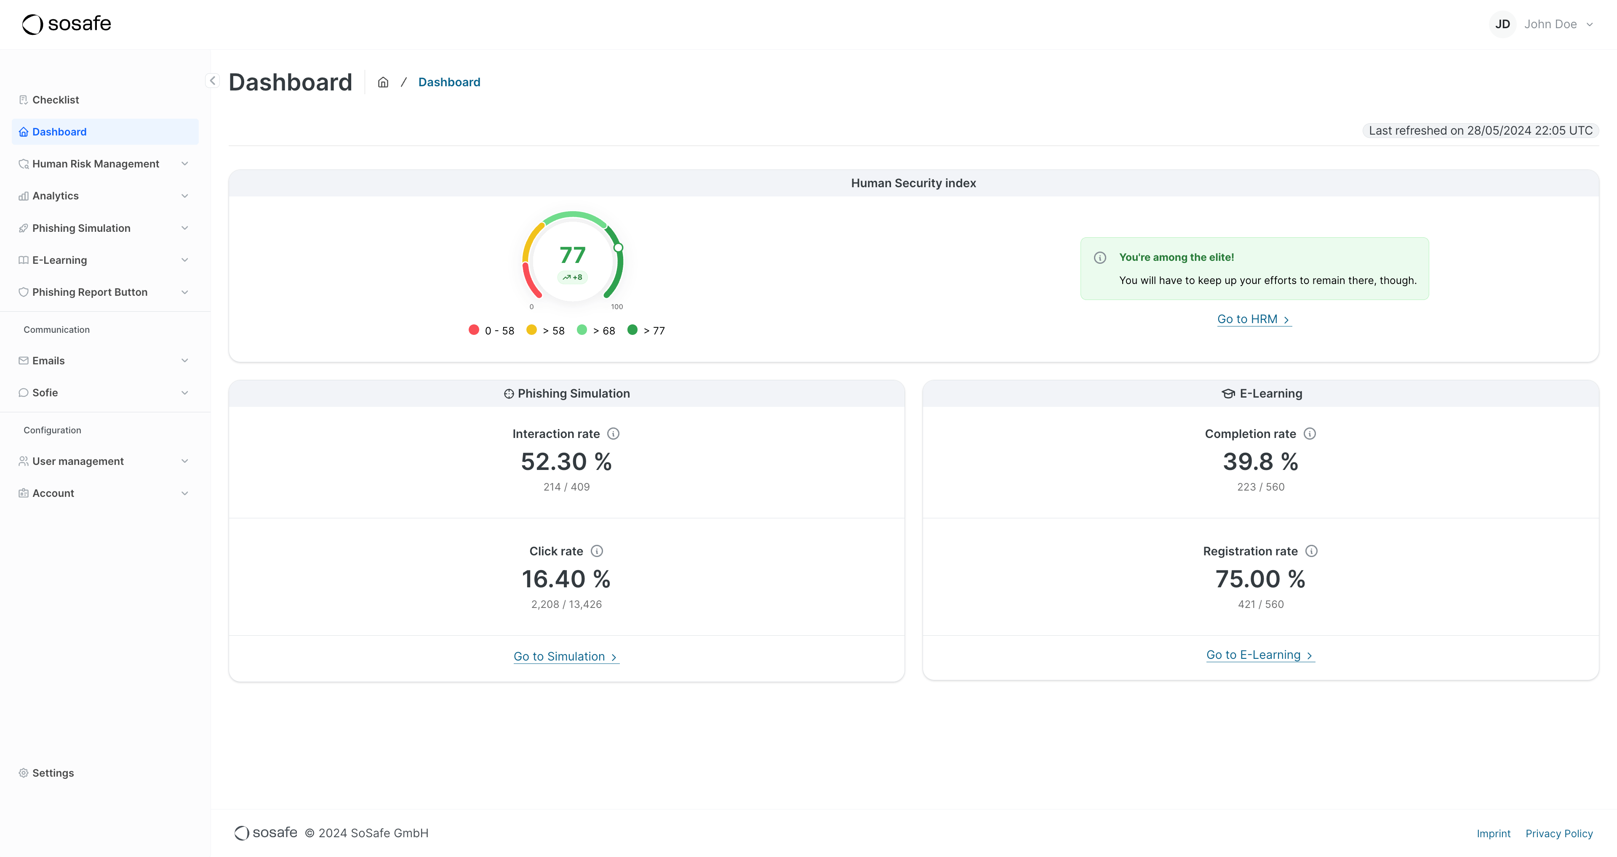Click the red 0 - 58 legend dot
Screen dimensions: 1617x857
pos(474,330)
